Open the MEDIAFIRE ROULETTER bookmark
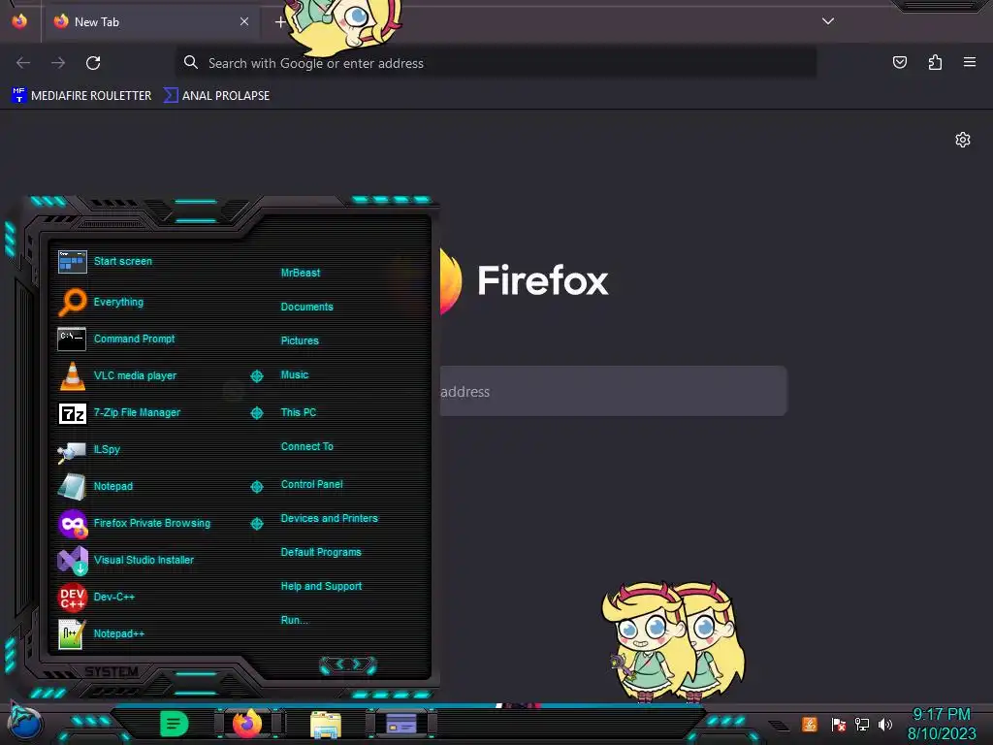 (x=81, y=96)
